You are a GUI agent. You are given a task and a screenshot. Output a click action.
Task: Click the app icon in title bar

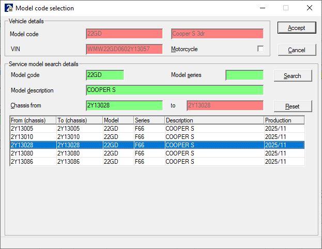9,8
